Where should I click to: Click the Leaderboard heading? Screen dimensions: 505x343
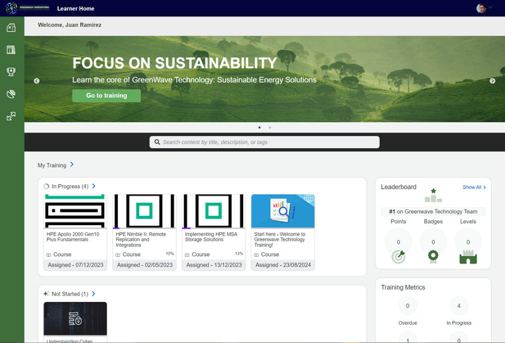398,187
